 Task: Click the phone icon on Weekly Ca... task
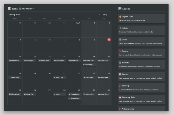(10, 77)
